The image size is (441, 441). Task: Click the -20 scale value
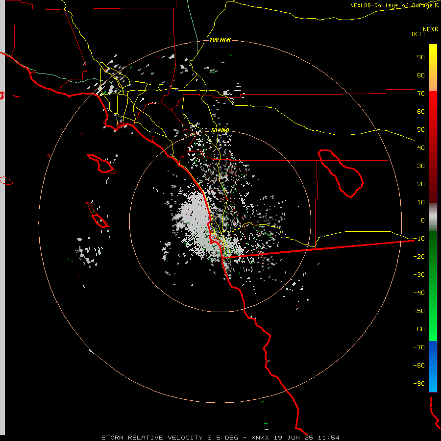pyautogui.click(x=419, y=257)
